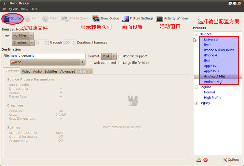
Task: Open preset Options tools button
Action: [231, 160]
